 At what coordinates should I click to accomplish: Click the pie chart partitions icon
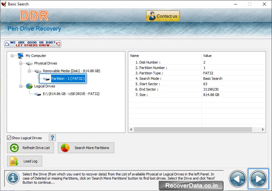(x=65, y=148)
